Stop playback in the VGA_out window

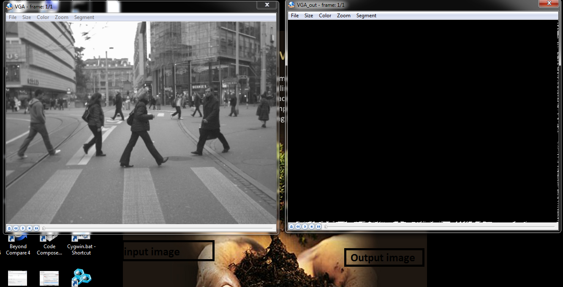pyautogui.click(x=312, y=227)
